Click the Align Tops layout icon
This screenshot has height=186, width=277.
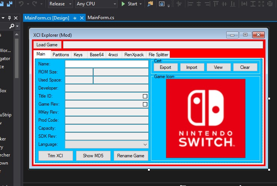click(216, 4)
